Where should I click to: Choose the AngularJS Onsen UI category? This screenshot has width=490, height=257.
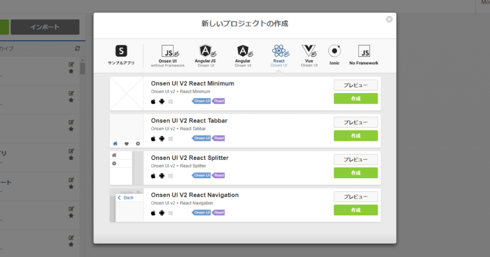[x=205, y=56]
